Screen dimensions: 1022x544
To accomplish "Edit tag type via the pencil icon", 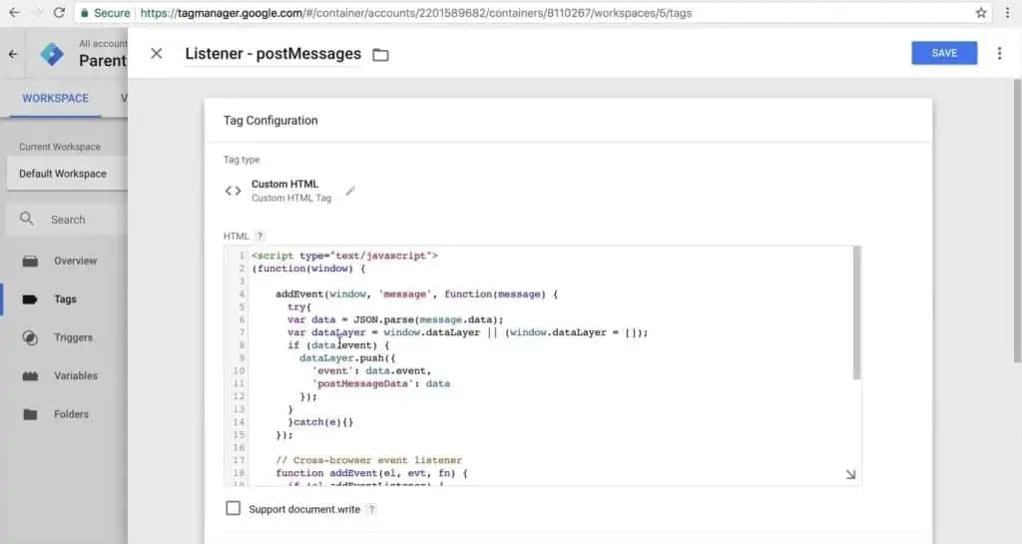I will pos(350,191).
